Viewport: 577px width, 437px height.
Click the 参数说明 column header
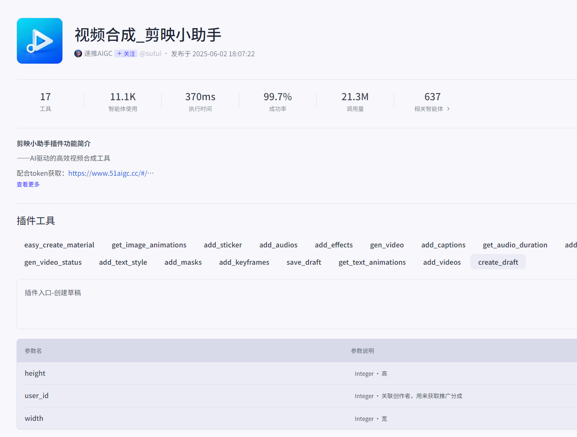362,351
